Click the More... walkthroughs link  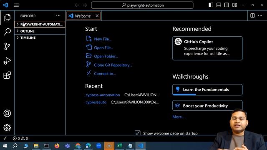(x=178, y=117)
